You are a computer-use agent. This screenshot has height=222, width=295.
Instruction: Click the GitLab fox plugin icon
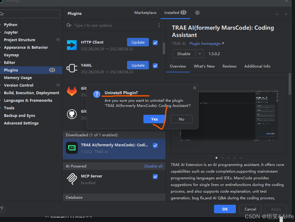click(x=72, y=91)
